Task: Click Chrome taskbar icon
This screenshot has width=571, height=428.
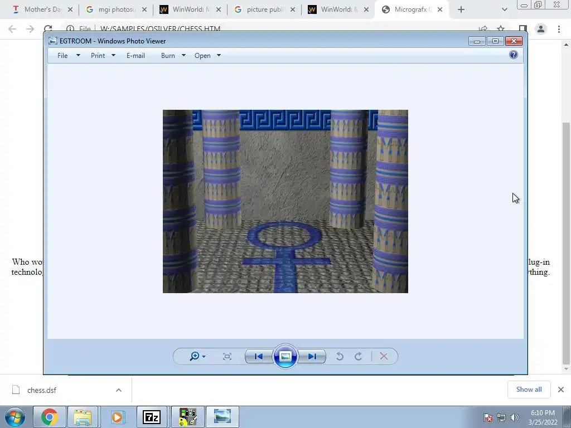Action: [50, 417]
